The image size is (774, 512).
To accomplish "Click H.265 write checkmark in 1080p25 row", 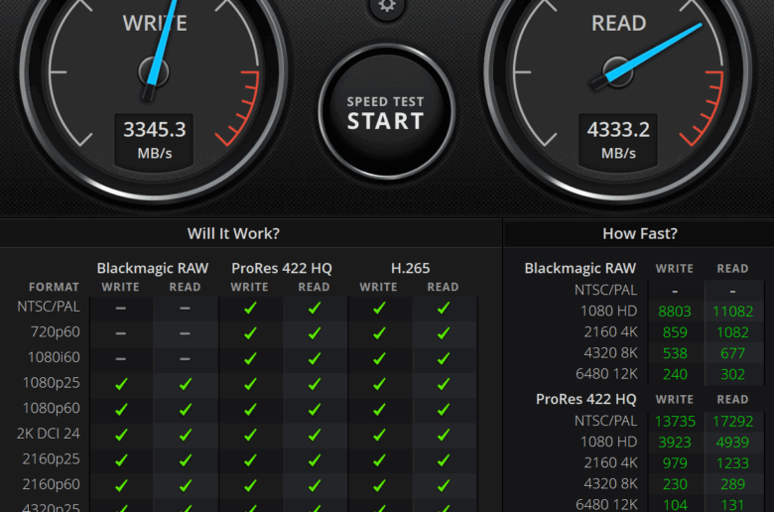I will point(379,384).
